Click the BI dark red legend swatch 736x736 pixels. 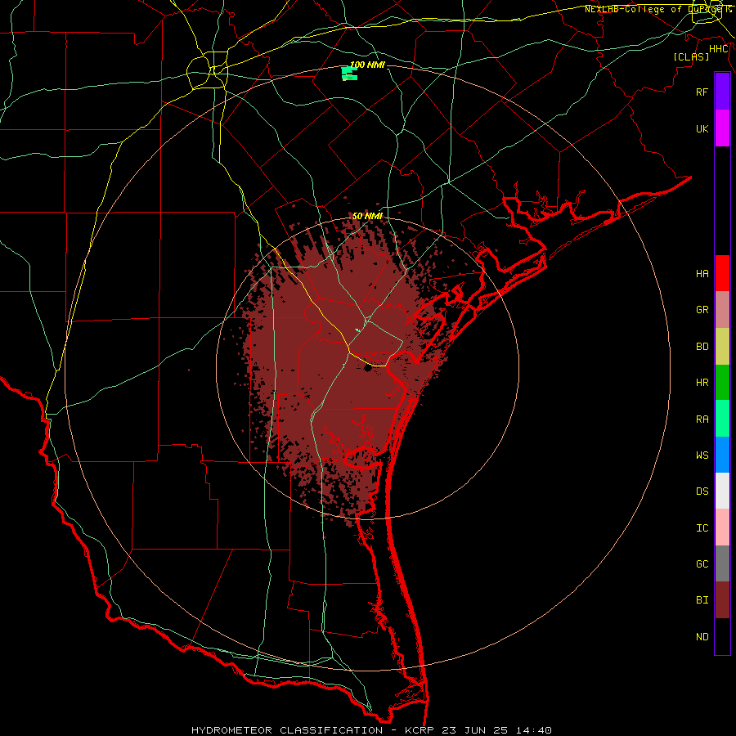click(x=722, y=600)
